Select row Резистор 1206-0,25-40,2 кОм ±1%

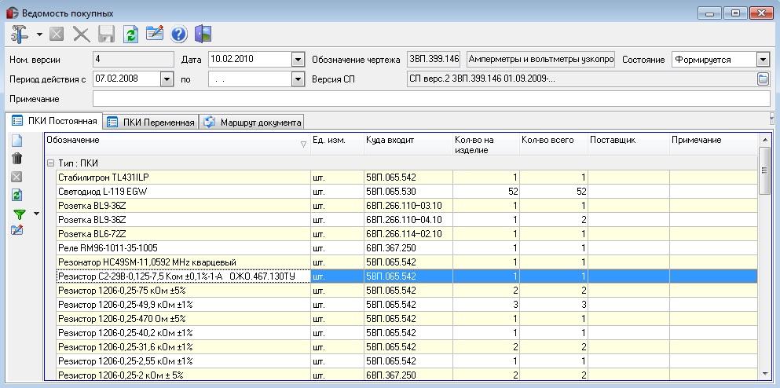tap(407, 333)
